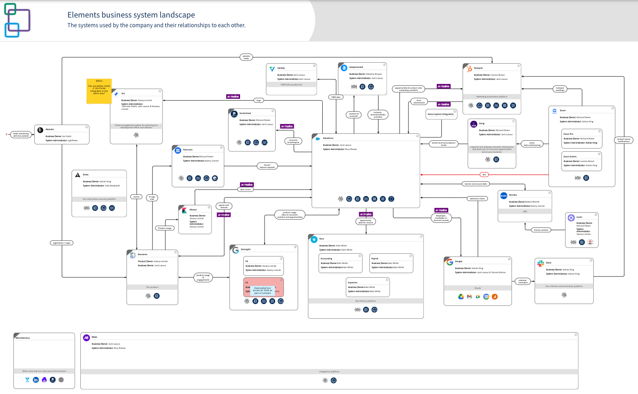Open the info icon on the Hubspot card

coord(518,66)
